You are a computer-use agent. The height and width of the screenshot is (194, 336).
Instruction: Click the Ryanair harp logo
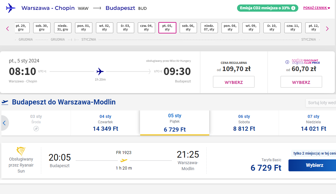click(x=21, y=151)
